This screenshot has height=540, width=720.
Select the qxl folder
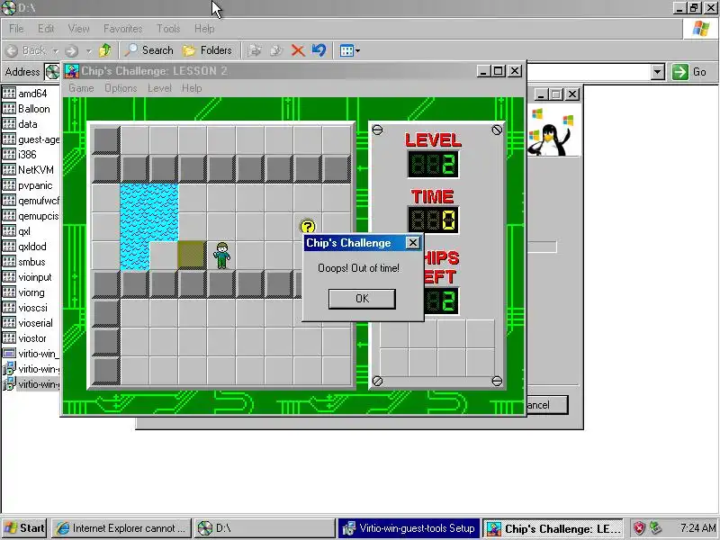click(16, 231)
